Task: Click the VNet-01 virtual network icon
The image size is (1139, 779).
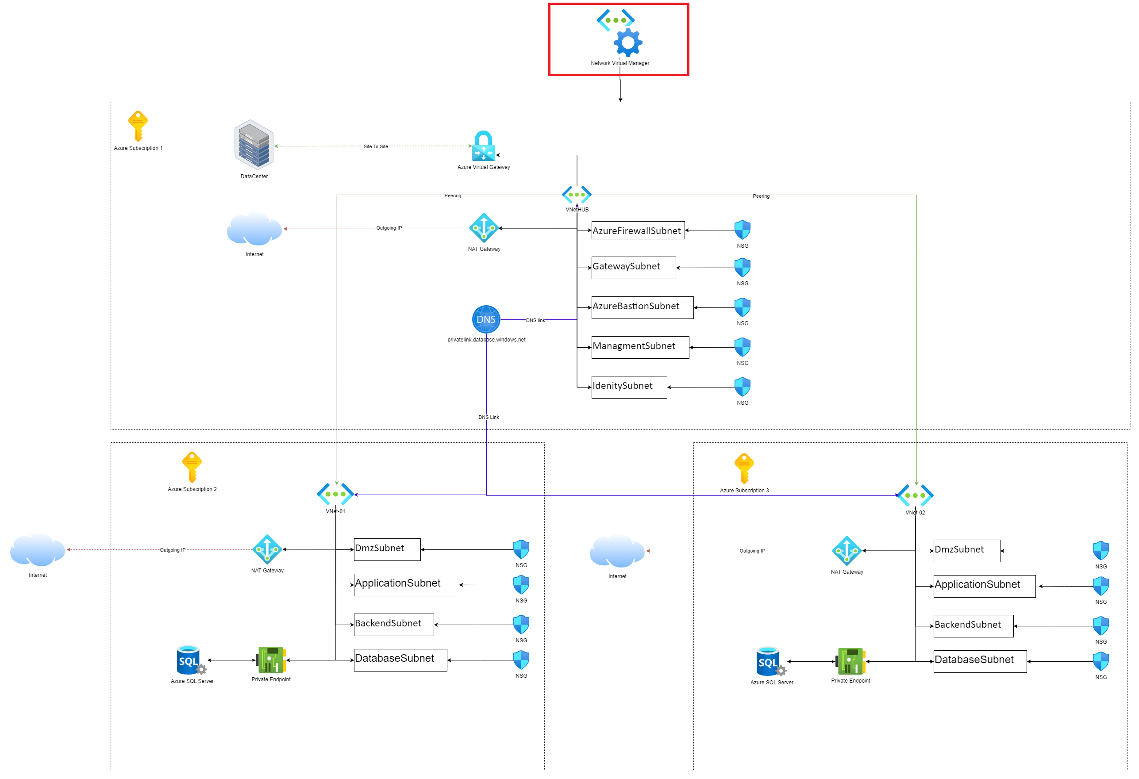Action: tap(335, 495)
